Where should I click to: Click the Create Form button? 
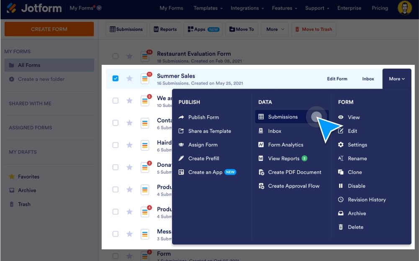point(49,29)
